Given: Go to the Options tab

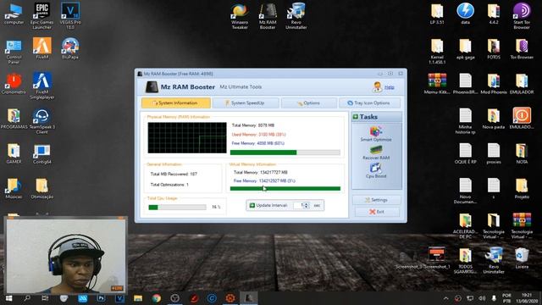Looking at the screenshot, I should point(309,103).
